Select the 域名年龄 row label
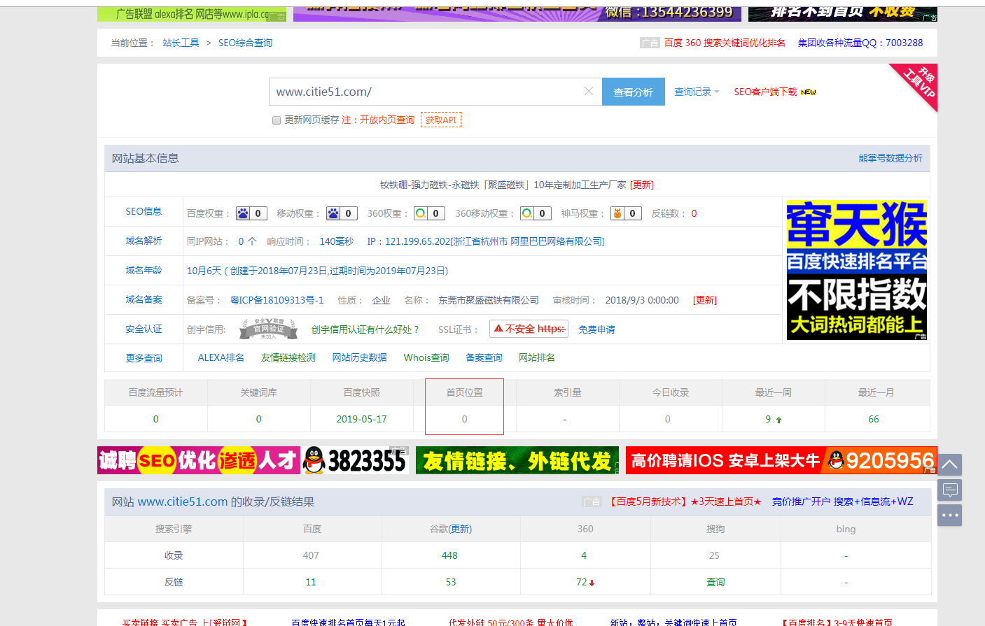985x626 pixels. pos(144,270)
